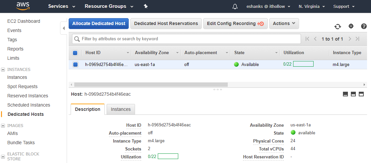Maximize the details pane using rightmost layout icon
Viewport: 371px width, 163px height.
[x=361, y=94]
